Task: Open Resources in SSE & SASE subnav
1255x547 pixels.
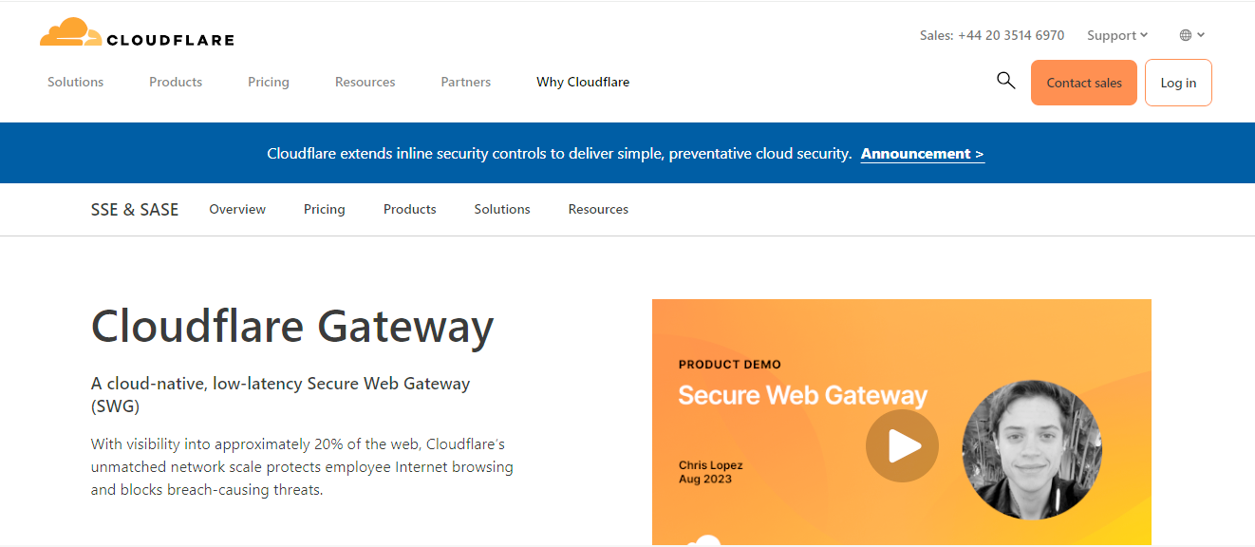Action: pos(598,209)
